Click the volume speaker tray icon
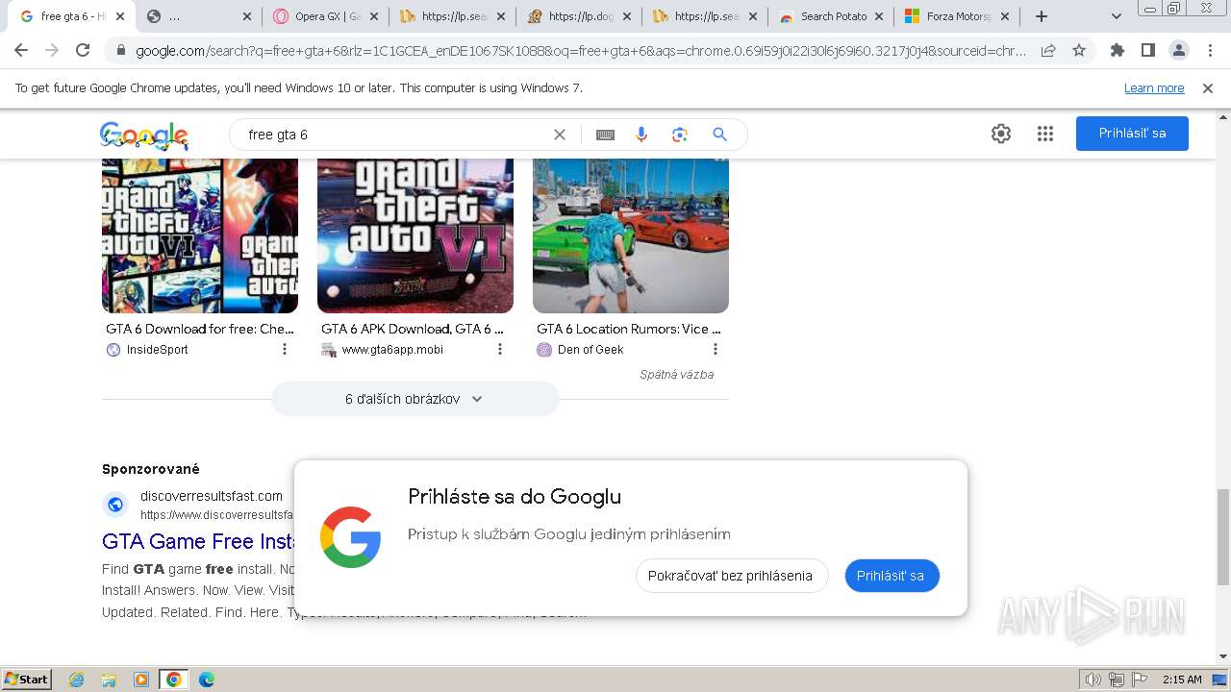 (1093, 680)
